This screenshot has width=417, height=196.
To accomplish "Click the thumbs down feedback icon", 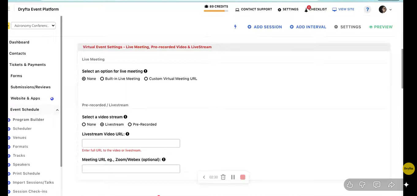I will (362, 185).
